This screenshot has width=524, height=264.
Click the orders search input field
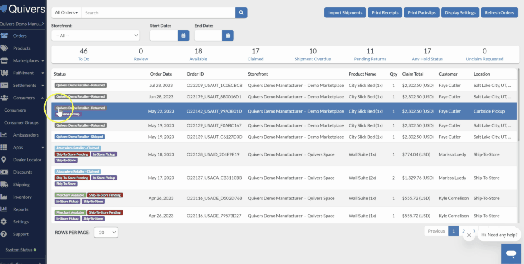[x=158, y=13]
